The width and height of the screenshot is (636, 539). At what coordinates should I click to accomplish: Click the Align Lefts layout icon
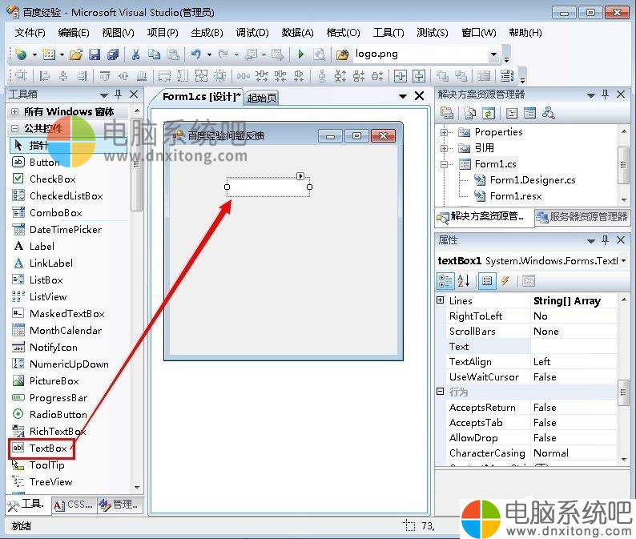point(44,76)
